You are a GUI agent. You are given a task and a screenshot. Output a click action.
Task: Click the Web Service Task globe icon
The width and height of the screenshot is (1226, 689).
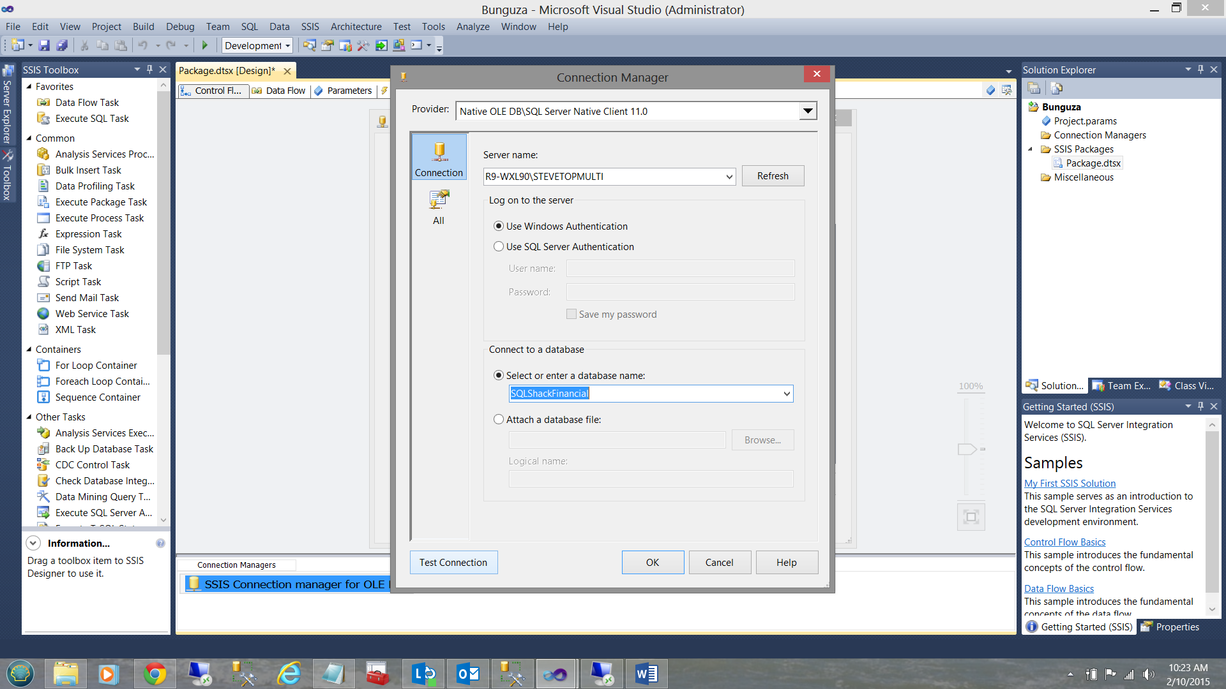click(43, 314)
